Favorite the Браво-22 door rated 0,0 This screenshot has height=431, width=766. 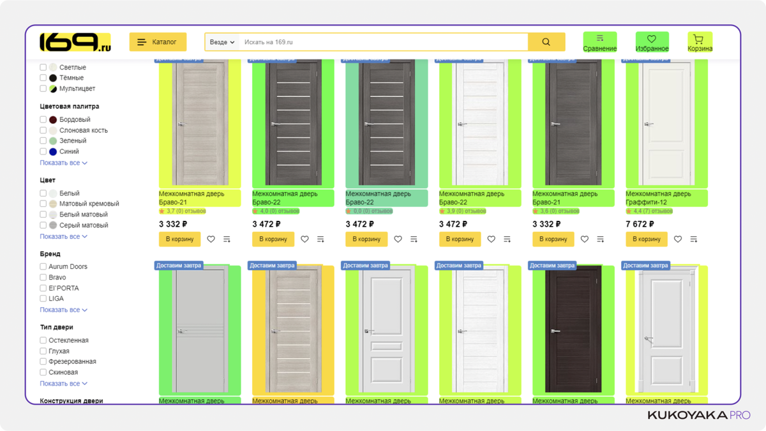tap(398, 239)
